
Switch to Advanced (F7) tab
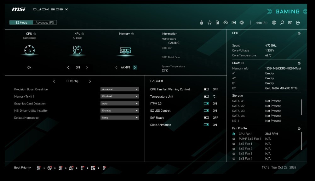point(45,22)
